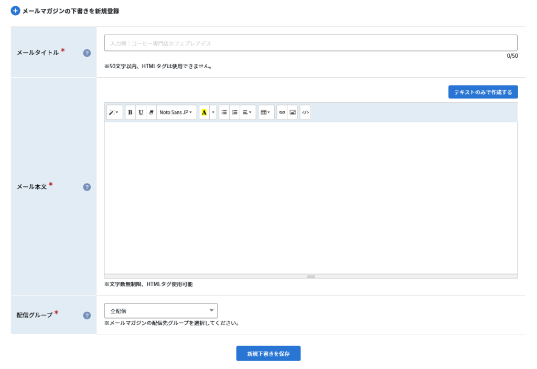Click help icon beside メールタイトル

[x=87, y=52]
